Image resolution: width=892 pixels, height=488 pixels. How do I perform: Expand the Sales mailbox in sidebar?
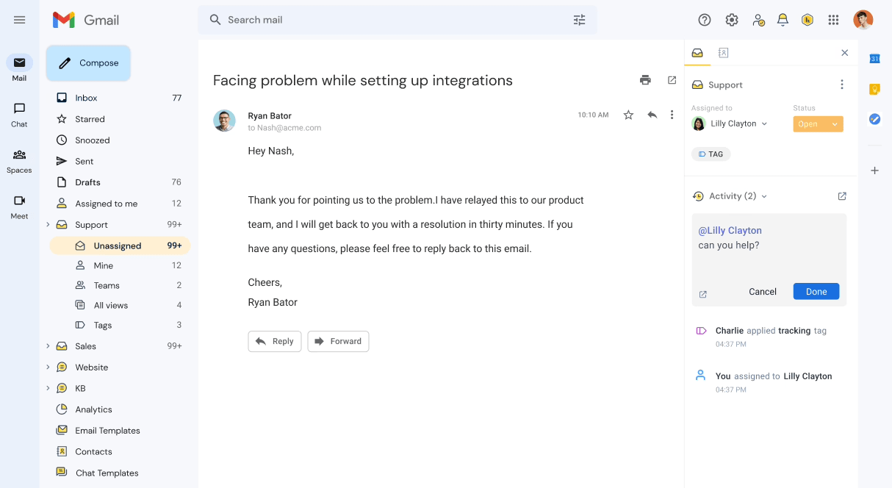(48, 346)
